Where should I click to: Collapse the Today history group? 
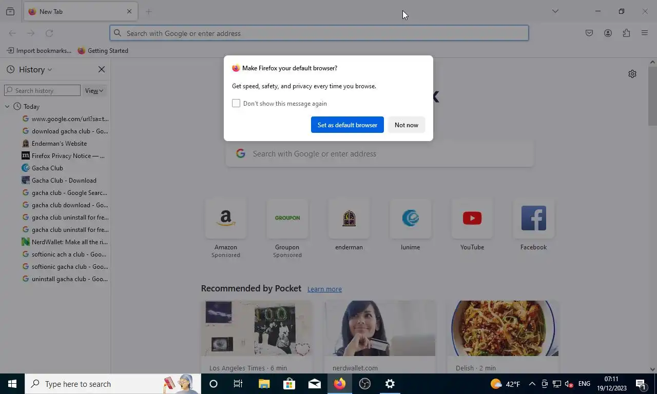[7, 107]
